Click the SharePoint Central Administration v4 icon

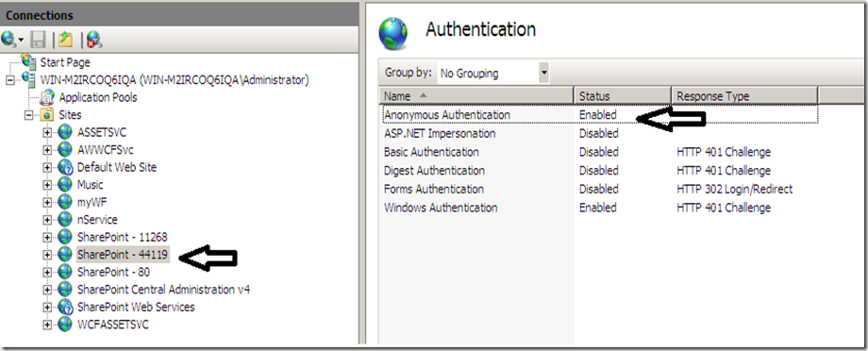tap(65, 289)
